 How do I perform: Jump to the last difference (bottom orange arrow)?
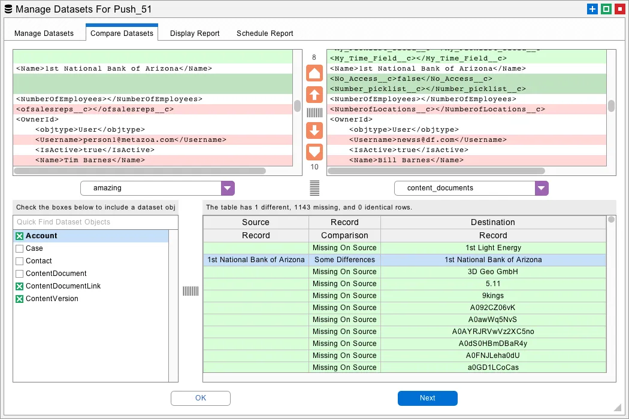(x=314, y=151)
